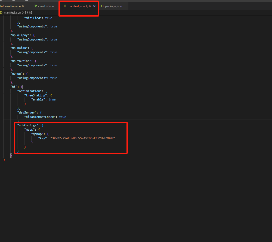Click the "usingComponents" key under mp-baidu
The image size is (272, 242).
click(32, 52)
